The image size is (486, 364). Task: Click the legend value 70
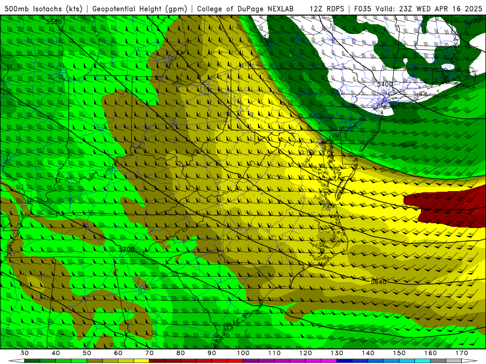(149, 353)
